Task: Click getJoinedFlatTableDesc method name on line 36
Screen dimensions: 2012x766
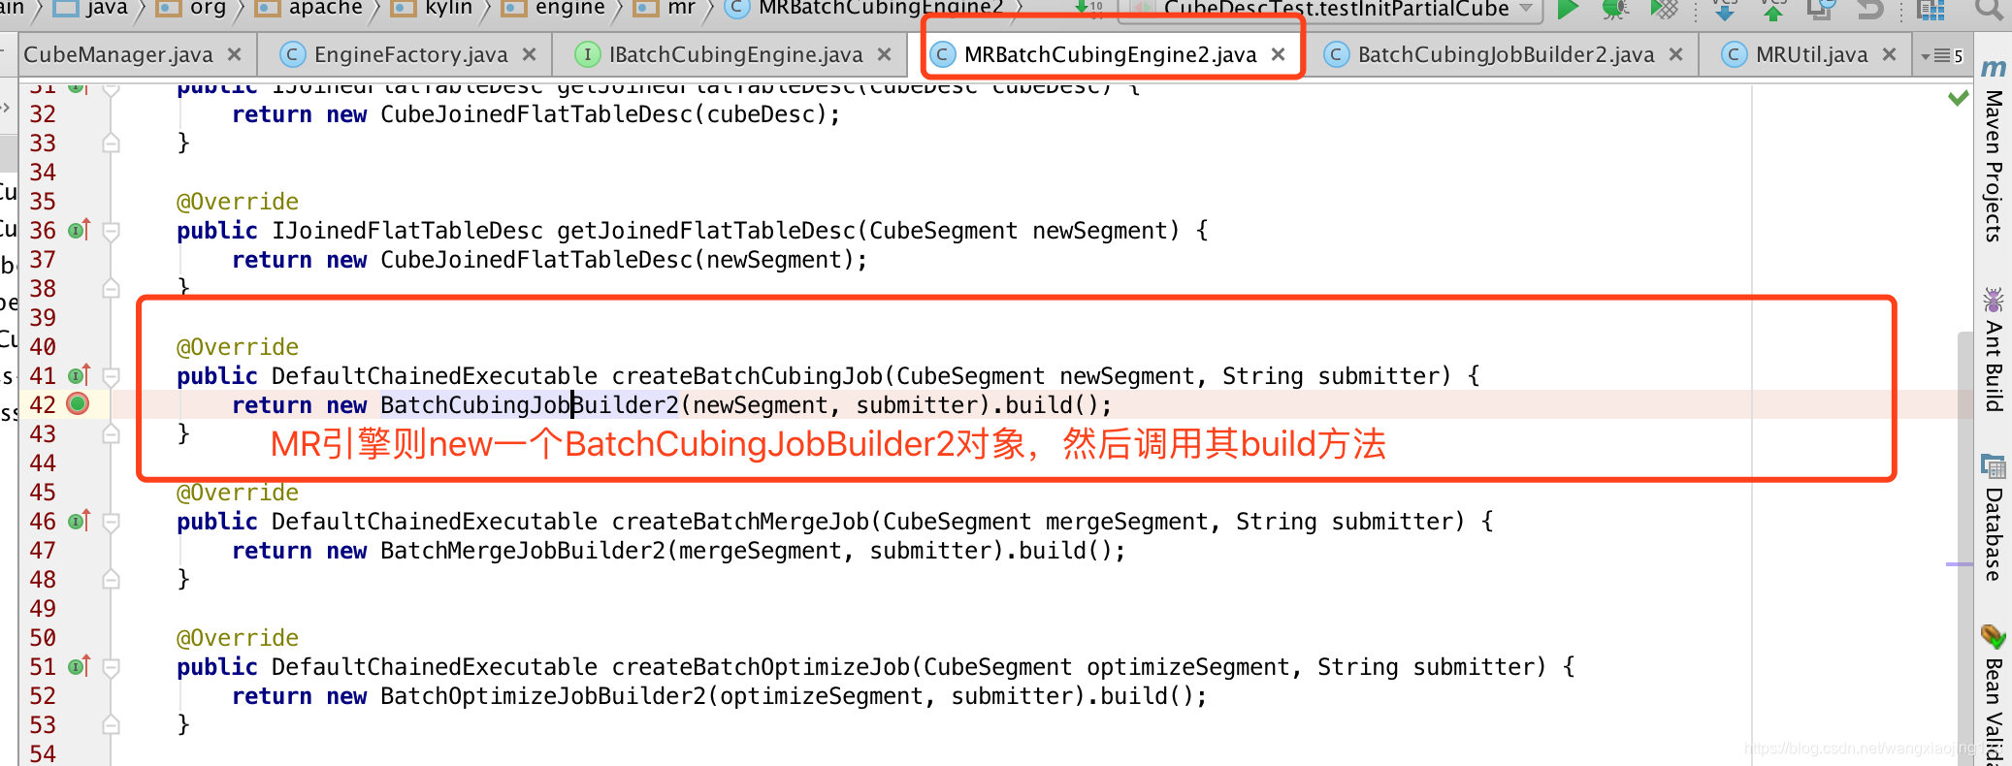Action: (x=706, y=230)
